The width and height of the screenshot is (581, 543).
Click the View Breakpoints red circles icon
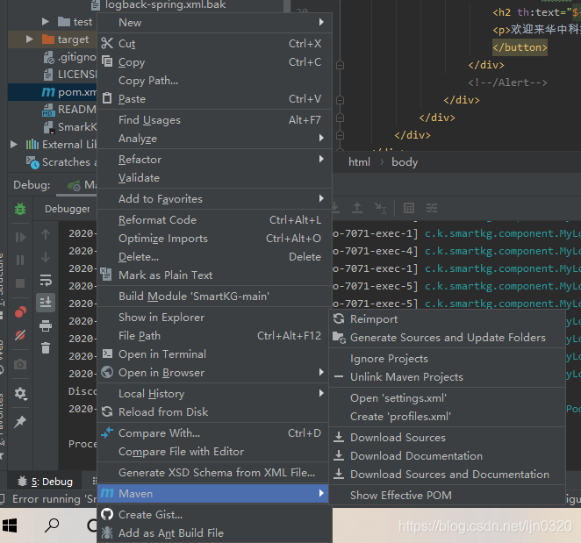tap(20, 311)
